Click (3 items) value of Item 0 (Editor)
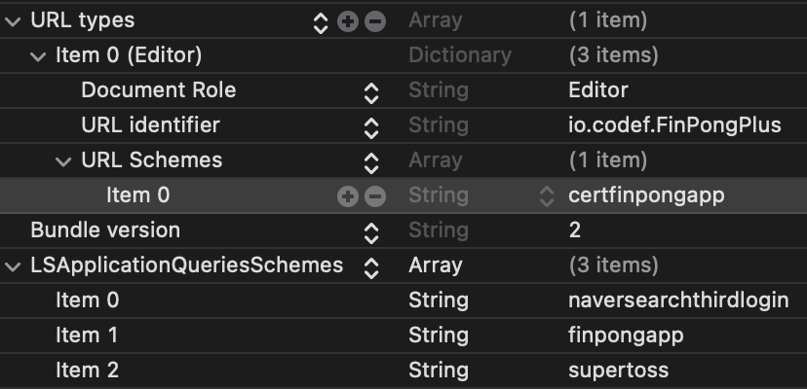The height and width of the screenshot is (389, 807). click(613, 55)
